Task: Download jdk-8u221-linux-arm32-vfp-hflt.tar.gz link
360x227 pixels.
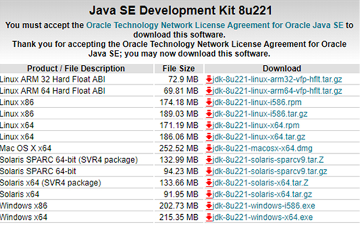Action: (277, 79)
